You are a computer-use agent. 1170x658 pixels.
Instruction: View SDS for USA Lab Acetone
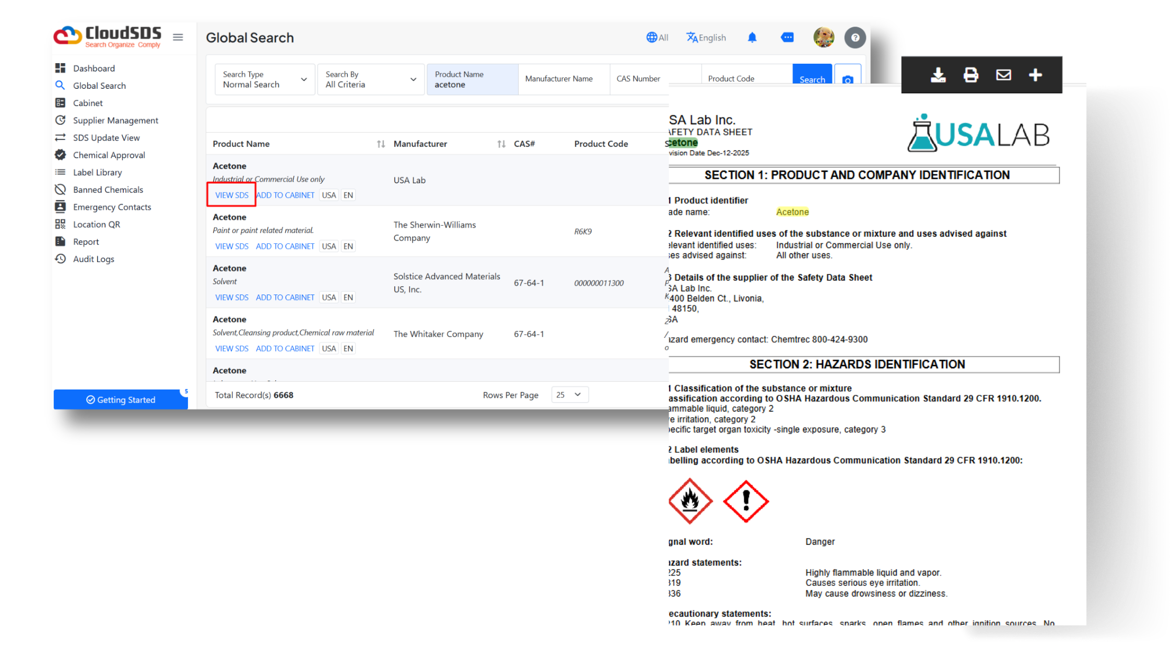231,195
